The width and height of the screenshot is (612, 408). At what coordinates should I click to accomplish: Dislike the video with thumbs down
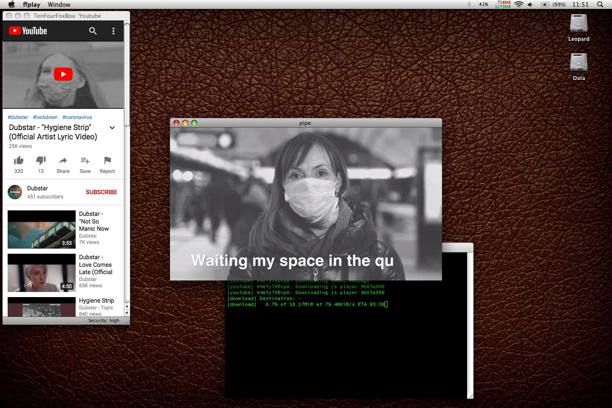[41, 160]
